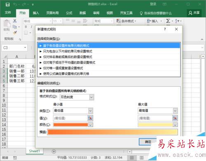The width and height of the screenshot is (206, 161).
Task: Click the Share button
Action: pyautogui.click(x=194, y=13)
